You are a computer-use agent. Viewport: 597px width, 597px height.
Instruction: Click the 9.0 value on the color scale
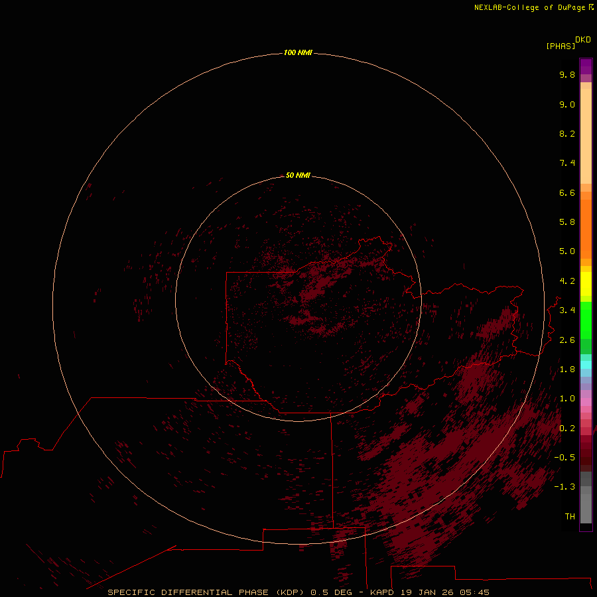tap(567, 104)
